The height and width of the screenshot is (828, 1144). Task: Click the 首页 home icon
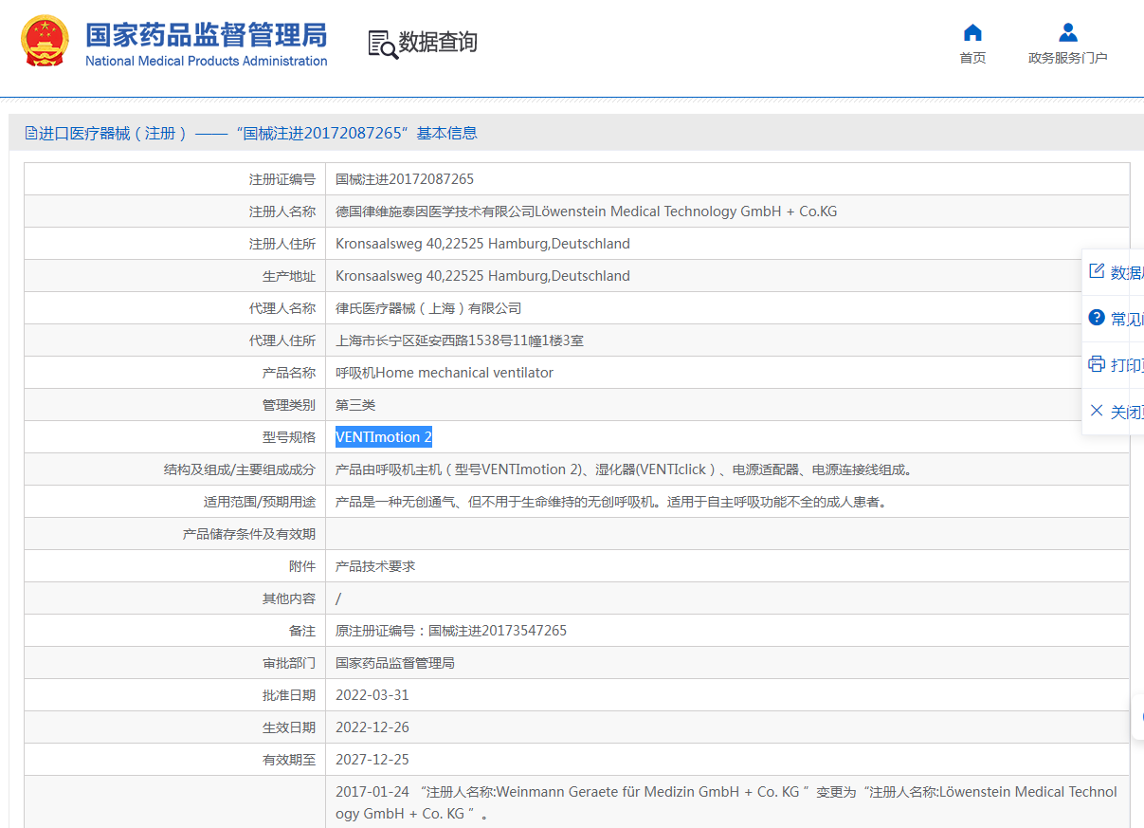pyautogui.click(x=972, y=33)
